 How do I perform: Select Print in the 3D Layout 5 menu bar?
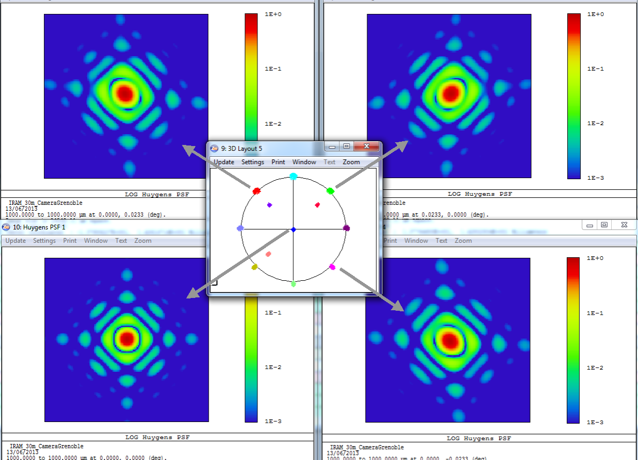tap(278, 162)
